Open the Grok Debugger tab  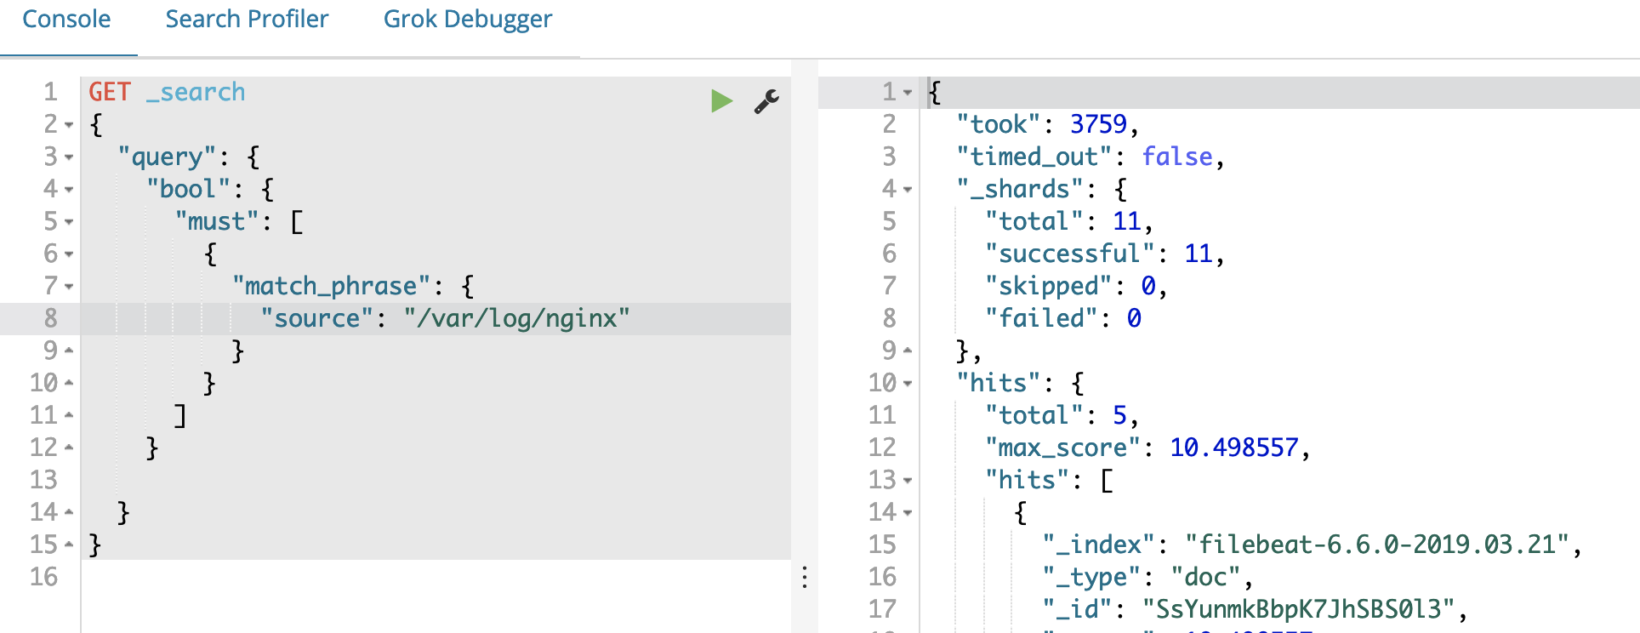point(468,20)
